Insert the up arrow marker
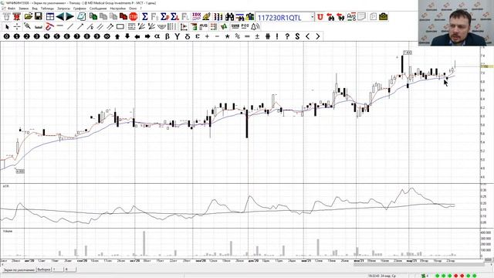 point(117,36)
